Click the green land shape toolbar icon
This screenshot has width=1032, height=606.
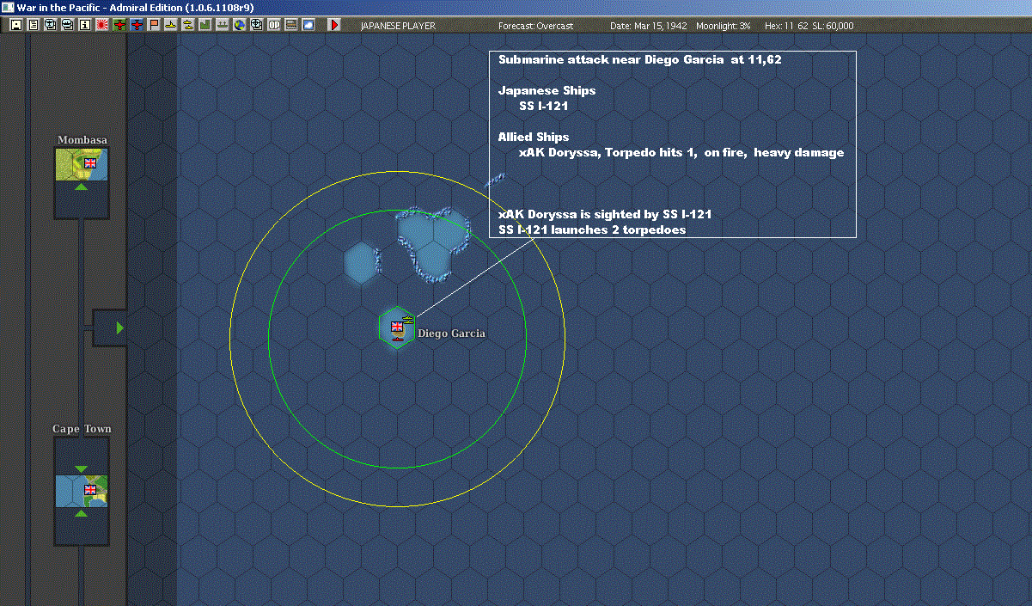point(205,25)
